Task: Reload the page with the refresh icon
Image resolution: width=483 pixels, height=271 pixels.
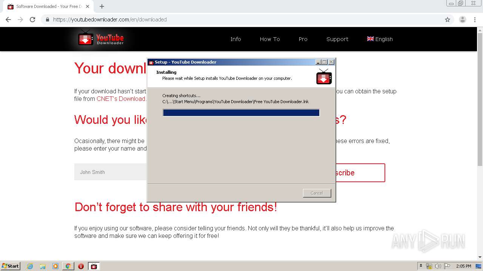Action: click(32, 20)
